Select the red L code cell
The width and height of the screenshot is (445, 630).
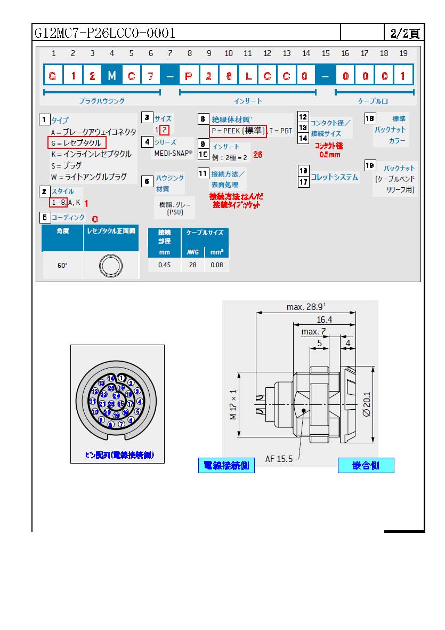tap(248, 76)
